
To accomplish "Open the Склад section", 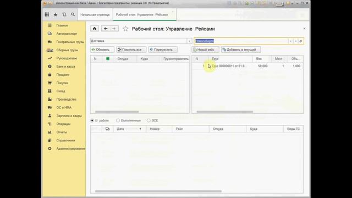I will [x=61, y=91].
